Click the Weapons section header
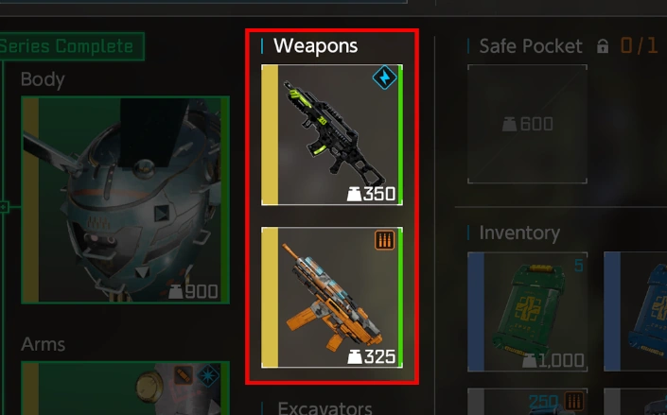The width and height of the screenshot is (667, 415). (315, 46)
